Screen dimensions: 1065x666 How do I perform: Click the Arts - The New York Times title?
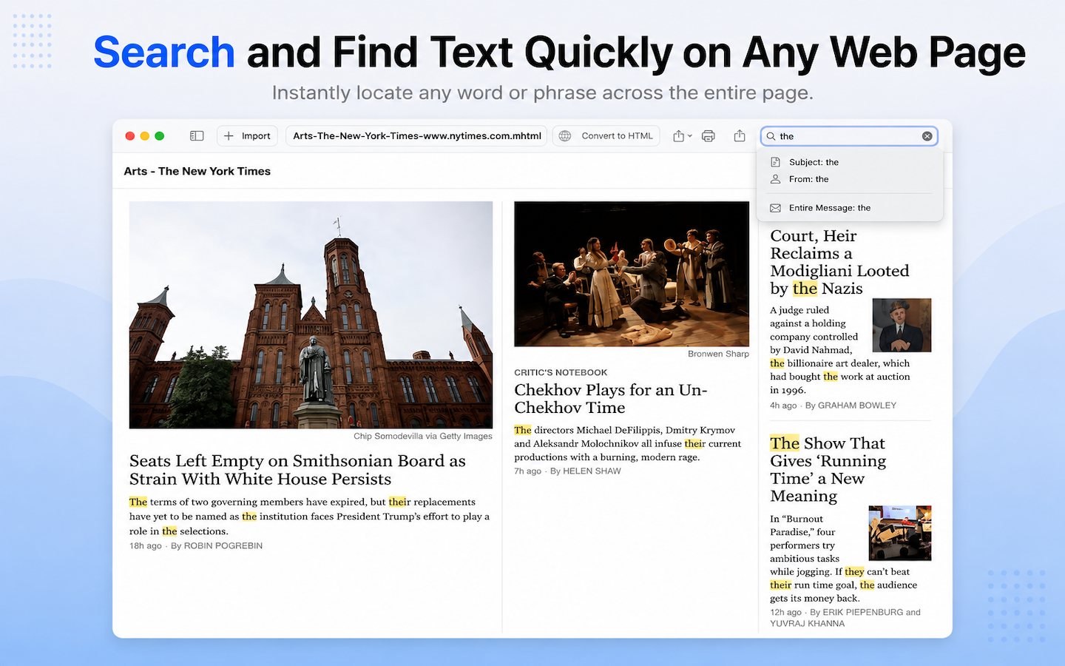point(197,171)
